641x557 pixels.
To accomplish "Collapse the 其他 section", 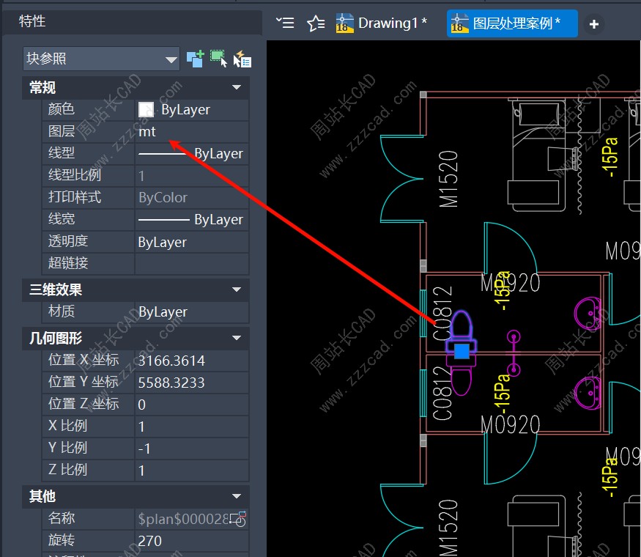I will [236, 497].
